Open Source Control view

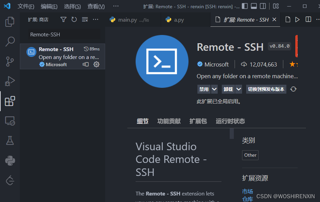(10, 61)
